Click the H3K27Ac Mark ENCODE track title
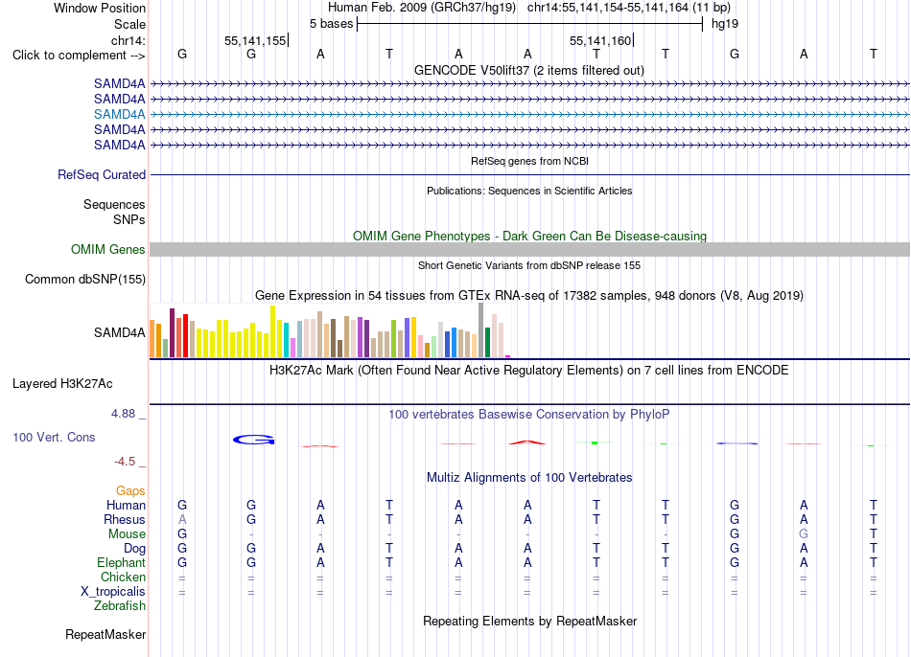The height and width of the screenshot is (657, 911). point(528,371)
